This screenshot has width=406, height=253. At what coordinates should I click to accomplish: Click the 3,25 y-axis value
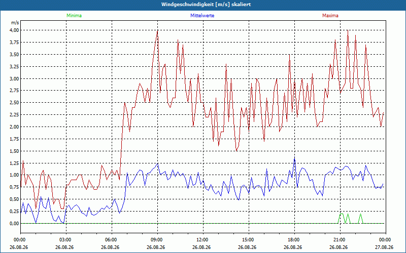tap(14, 67)
